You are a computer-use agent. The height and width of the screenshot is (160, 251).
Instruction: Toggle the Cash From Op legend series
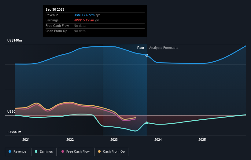click(x=111, y=152)
